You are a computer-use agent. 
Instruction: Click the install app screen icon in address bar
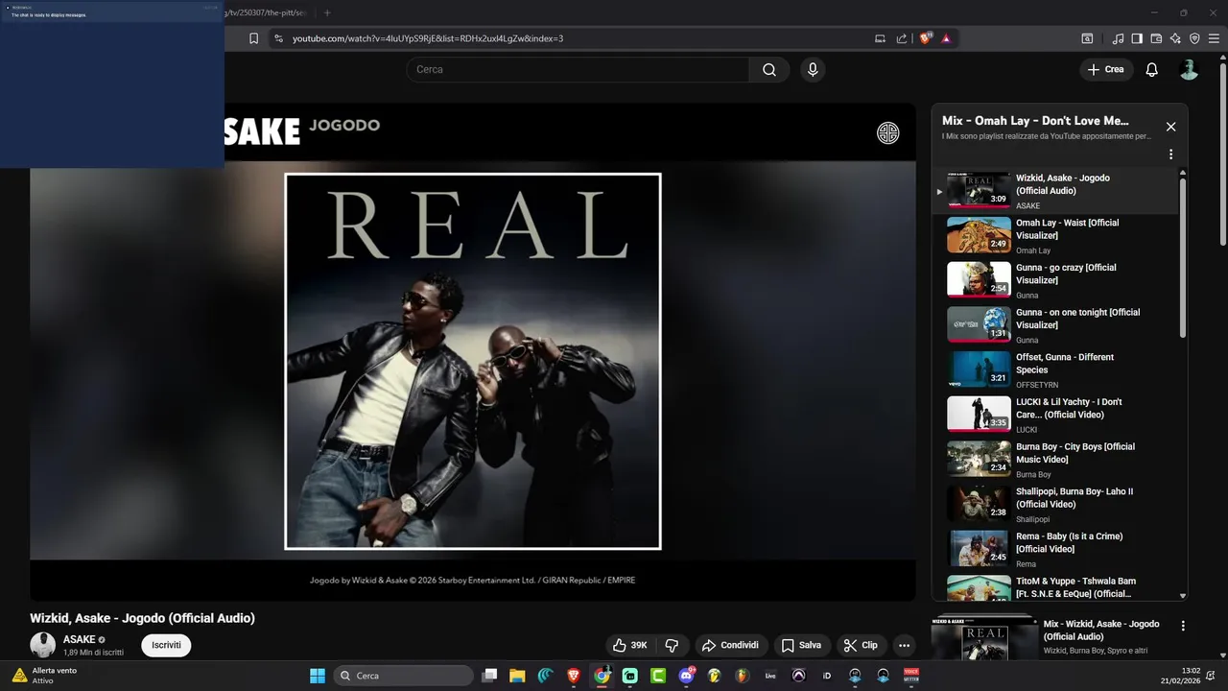tap(880, 38)
